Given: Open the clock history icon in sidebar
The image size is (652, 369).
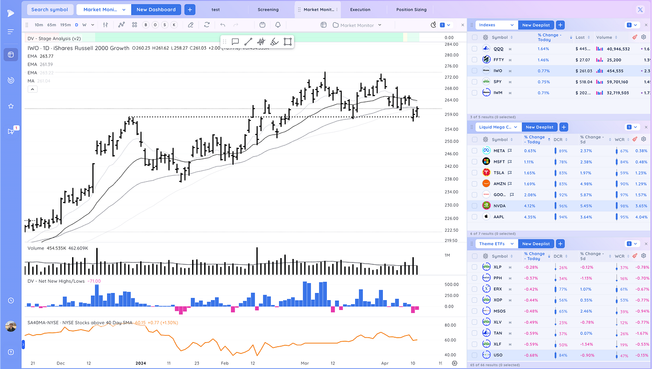Looking at the screenshot, I should [11, 301].
